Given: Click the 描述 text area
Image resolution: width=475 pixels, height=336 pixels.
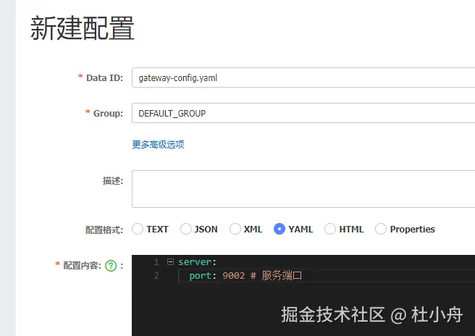Looking at the screenshot, I should (x=303, y=189).
